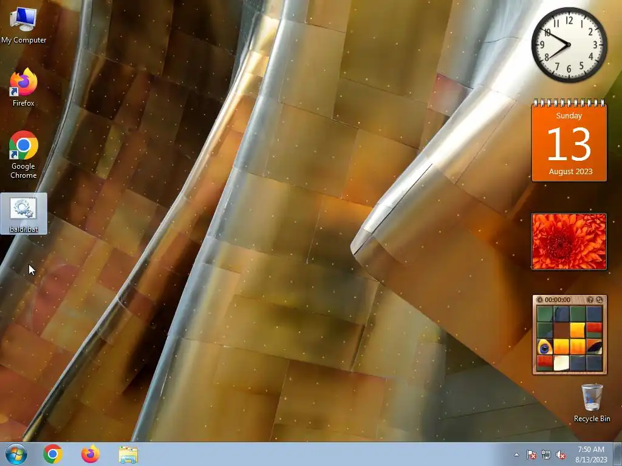
Task: Open the network status tray icon
Action: click(x=546, y=454)
